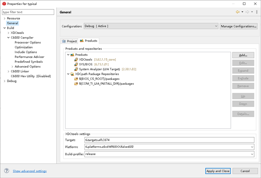Click the forward navigation arrow icon
This screenshot has width=261, height=178.
pyautogui.click(x=247, y=12)
